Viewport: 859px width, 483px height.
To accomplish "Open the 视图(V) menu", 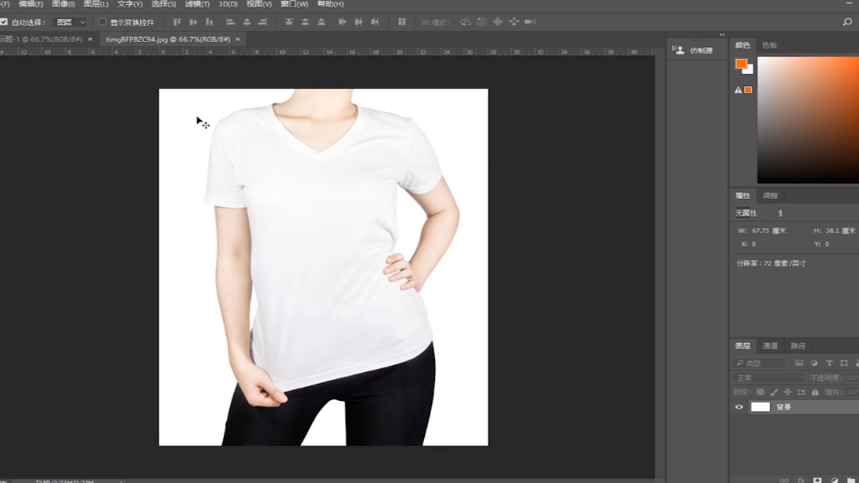I will coord(259,4).
